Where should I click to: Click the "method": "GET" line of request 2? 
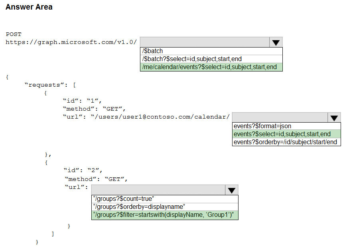click(x=96, y=179)
